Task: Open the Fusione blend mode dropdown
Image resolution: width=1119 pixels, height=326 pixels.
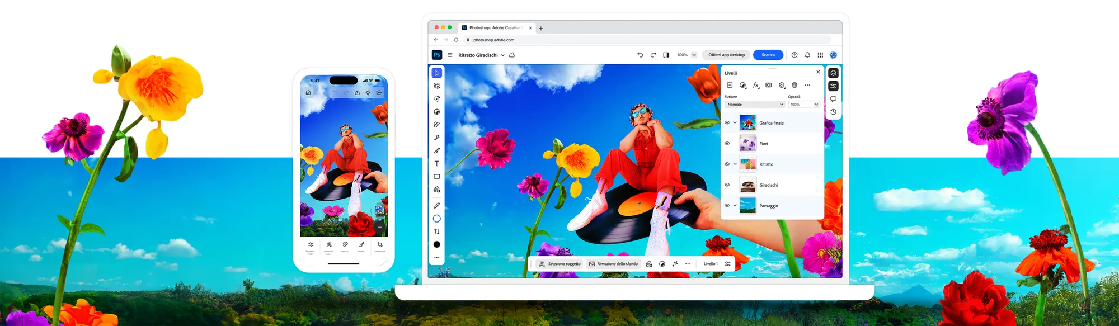Action: 755,105
